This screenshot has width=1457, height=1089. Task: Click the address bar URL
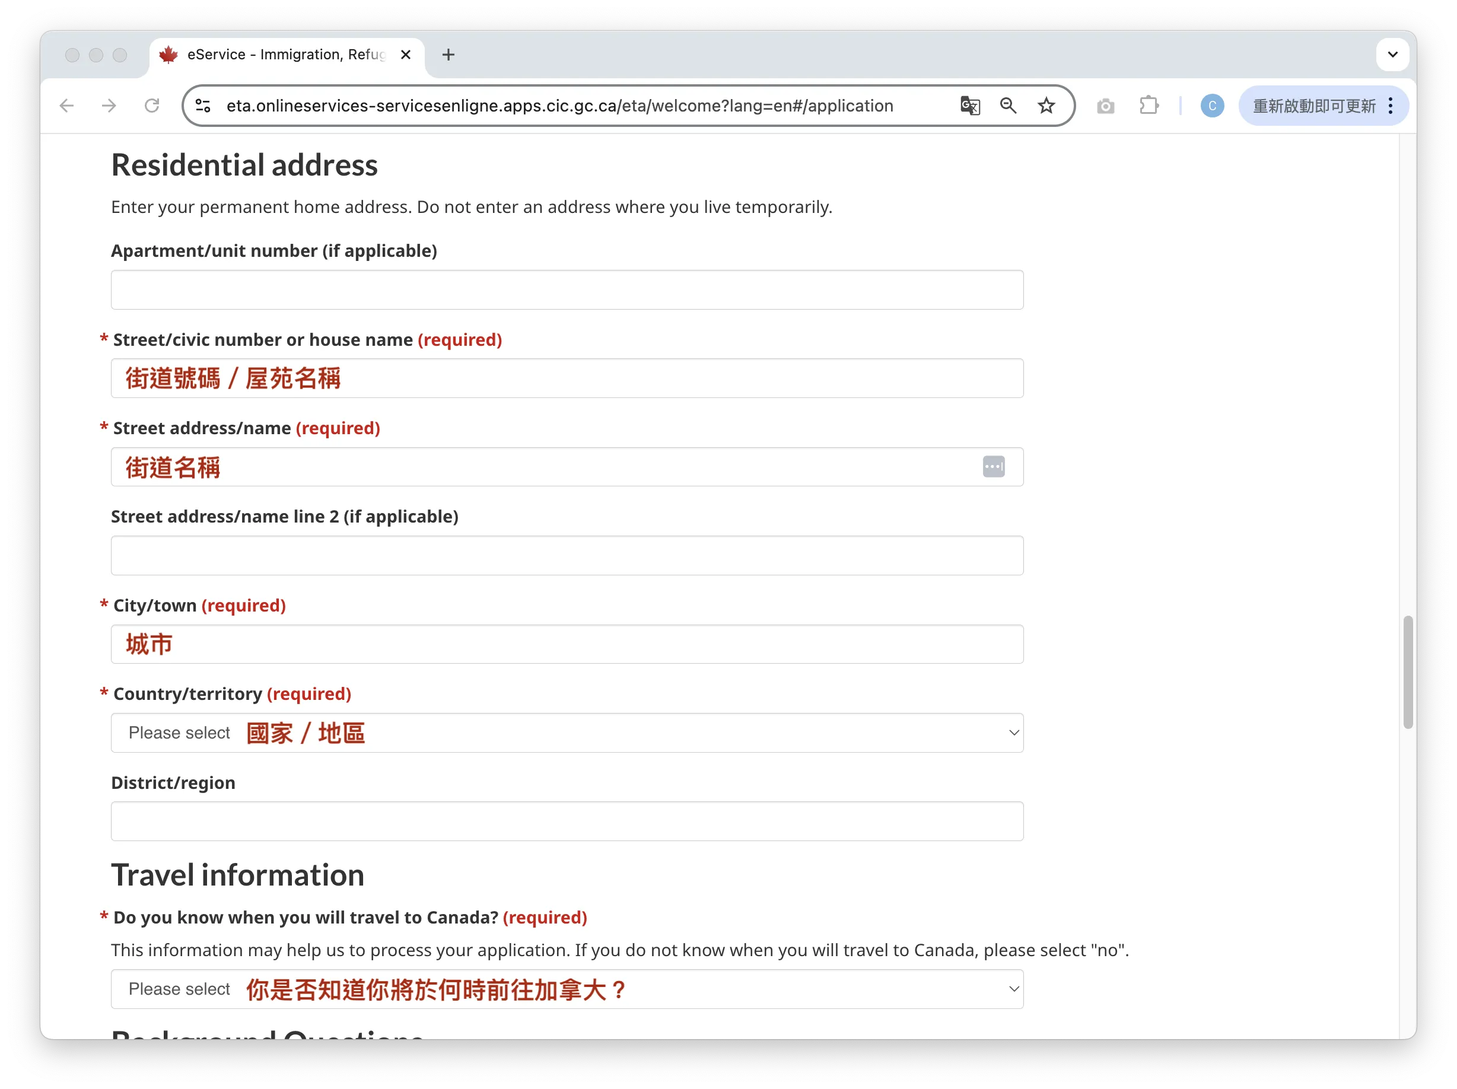[559, 106]
